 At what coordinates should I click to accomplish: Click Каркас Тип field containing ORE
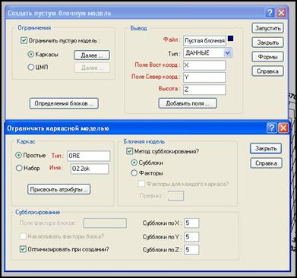[x=89, y=156]
